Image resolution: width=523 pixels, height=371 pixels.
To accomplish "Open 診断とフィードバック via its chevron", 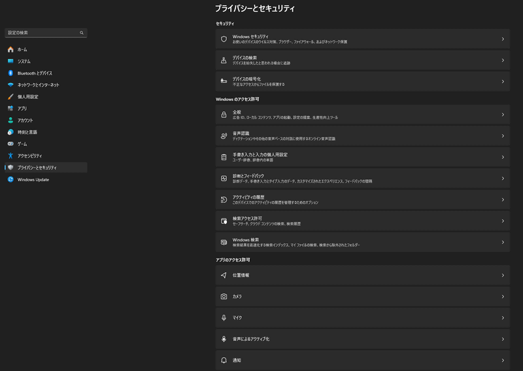I will [503, 179].
